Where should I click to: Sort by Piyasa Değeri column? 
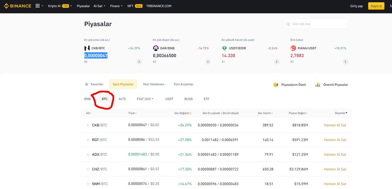tap(298, 113)
